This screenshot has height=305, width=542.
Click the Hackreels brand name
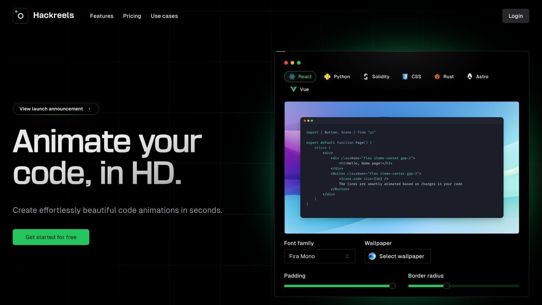pyautogui.click(x=54, y=15)
